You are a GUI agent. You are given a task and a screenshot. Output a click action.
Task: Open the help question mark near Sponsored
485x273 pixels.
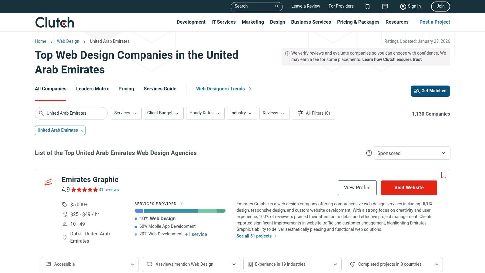point(369,153)
